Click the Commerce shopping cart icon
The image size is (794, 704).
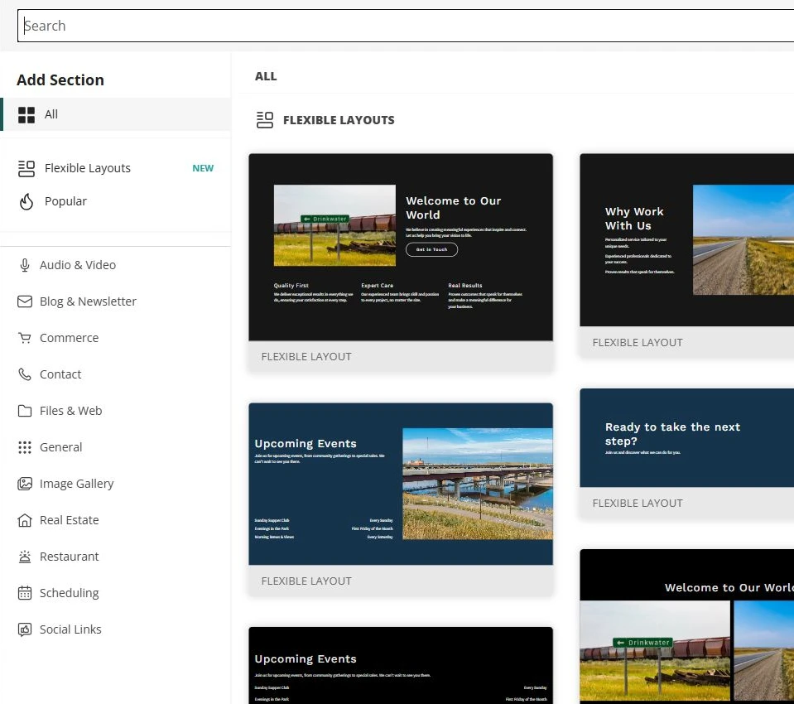(x=25, y=338)
